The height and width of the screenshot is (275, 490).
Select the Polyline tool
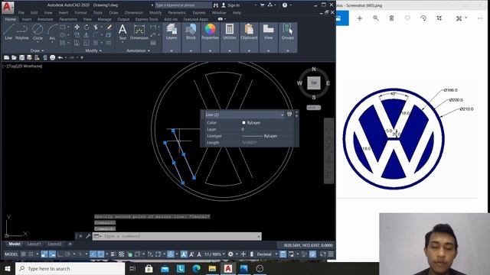22,32
